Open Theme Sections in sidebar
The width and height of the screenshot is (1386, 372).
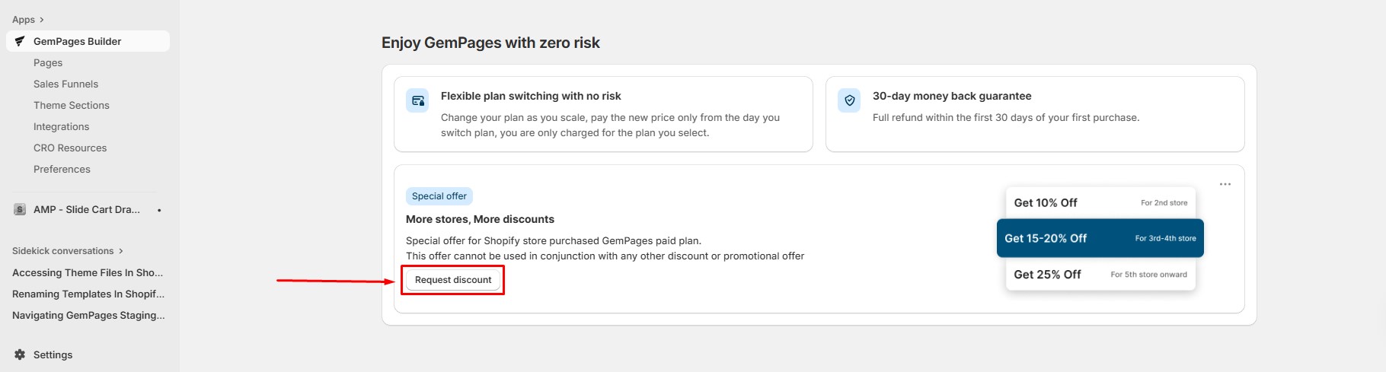(x=71, y=105)
